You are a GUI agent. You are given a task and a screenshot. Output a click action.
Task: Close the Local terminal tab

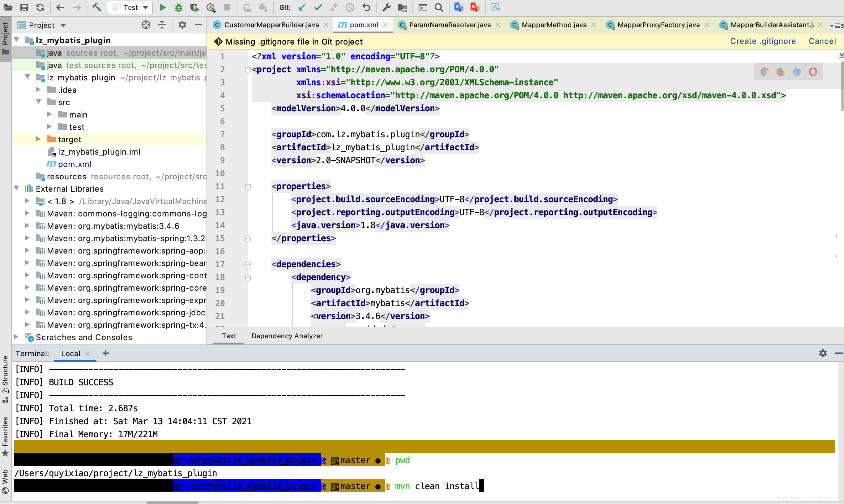tap(87, 353)
